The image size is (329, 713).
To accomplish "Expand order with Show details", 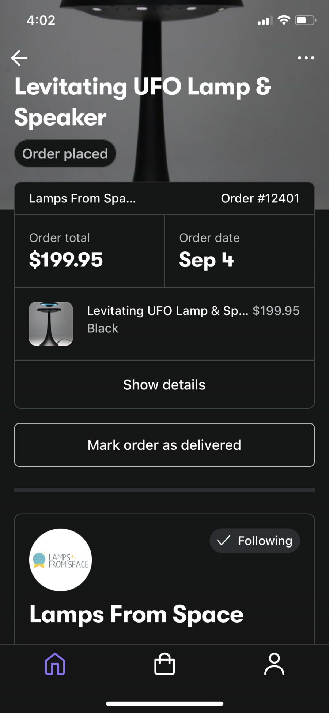I will pos(164,385).
